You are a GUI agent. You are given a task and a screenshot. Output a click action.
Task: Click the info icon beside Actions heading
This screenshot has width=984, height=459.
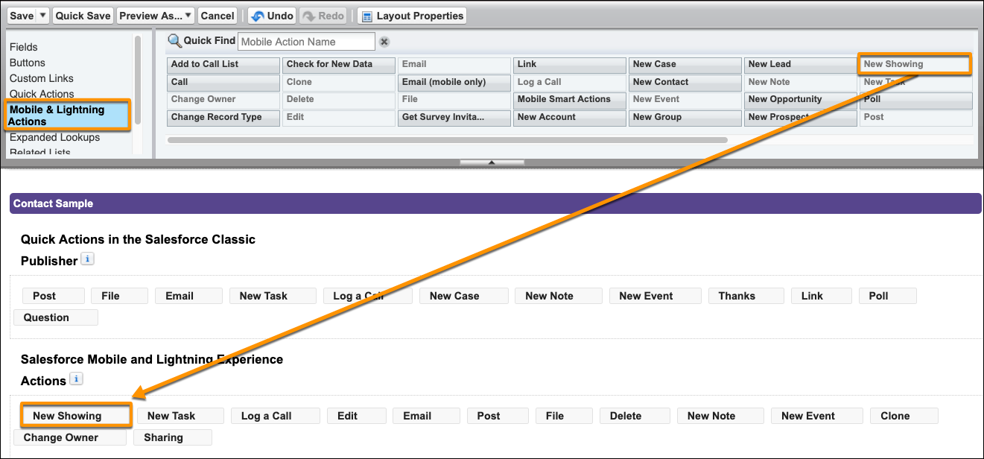pyautogui.click(x=76, y=380)
